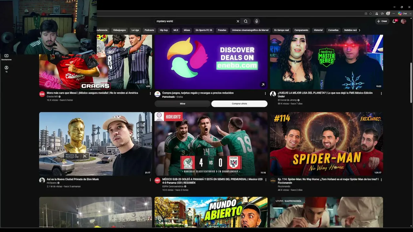This screenshot has width=413, height=232.
Task: Click the HiClavero channel avatar
Action: pos(42,180)
